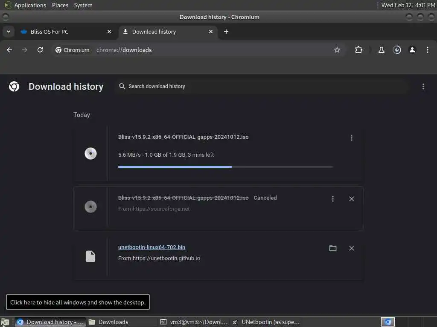Close the Download history tab
The width and height of the screenshot is (437, 327).
(211, 32)
